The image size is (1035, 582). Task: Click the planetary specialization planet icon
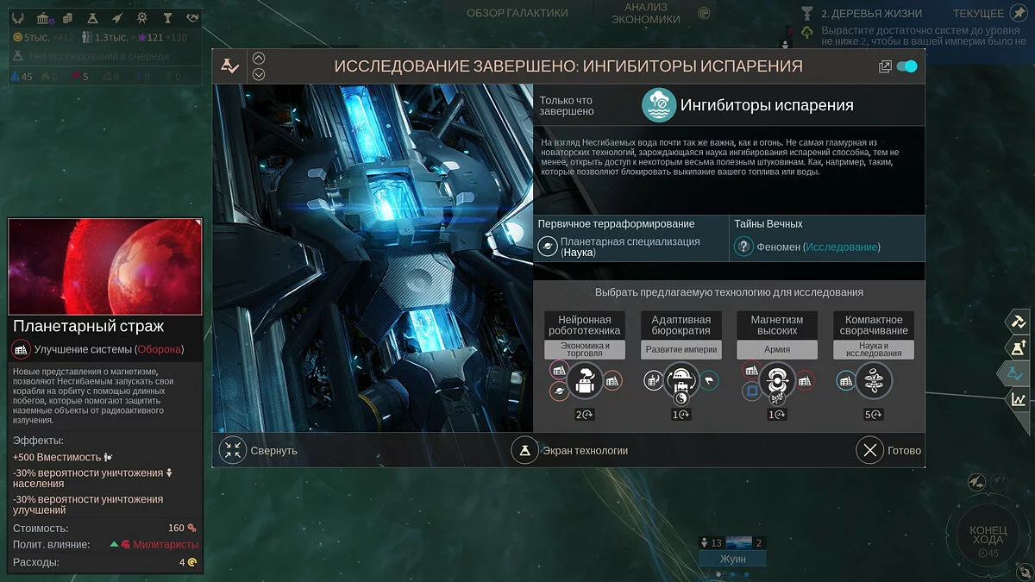(x=548, y=247)
